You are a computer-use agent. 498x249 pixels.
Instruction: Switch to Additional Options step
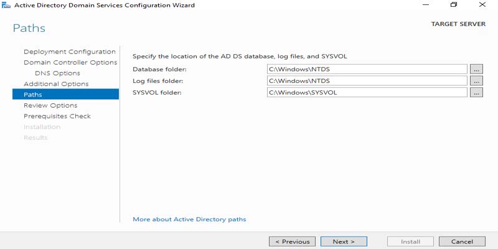click(56, 84)
